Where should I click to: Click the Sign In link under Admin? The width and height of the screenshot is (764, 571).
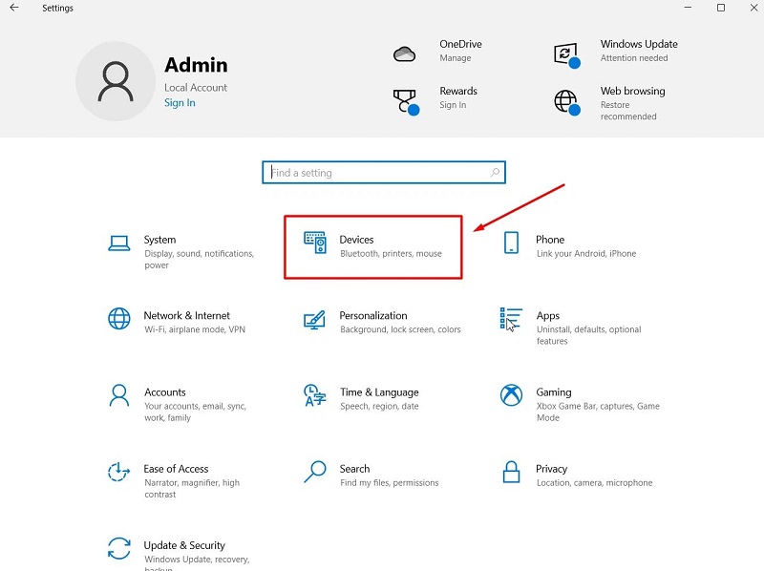(x=180, y=103)
